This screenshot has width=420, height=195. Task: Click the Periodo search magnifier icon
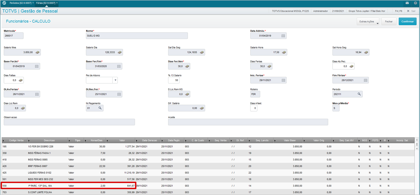pos(359,94)
